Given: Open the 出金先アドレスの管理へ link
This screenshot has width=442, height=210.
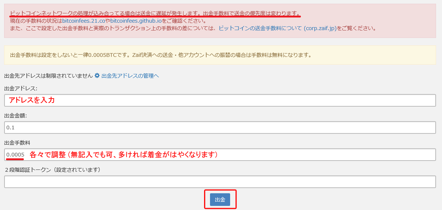Looking at the screenshot, I should click(x=130, y=76).
